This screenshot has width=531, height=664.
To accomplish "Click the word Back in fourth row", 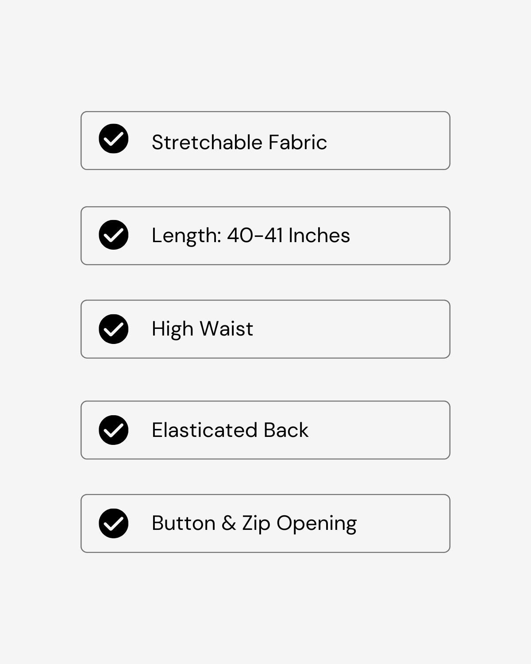I will click(x=286, y=430).
